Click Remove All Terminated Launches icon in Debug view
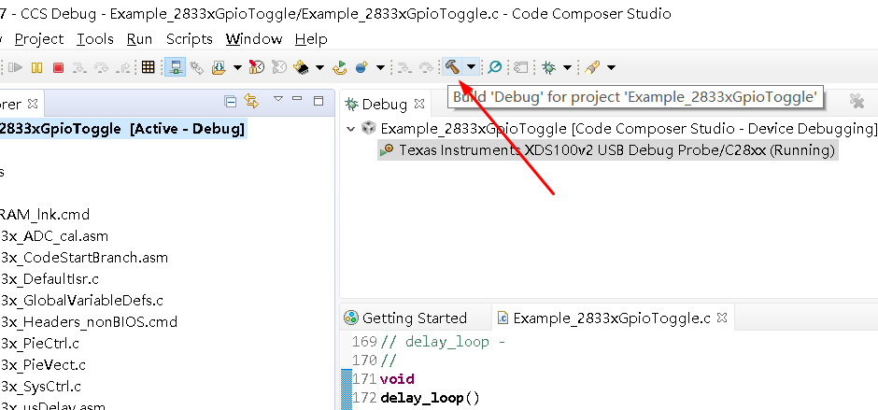The image size is (878, 410). point(857,101)
